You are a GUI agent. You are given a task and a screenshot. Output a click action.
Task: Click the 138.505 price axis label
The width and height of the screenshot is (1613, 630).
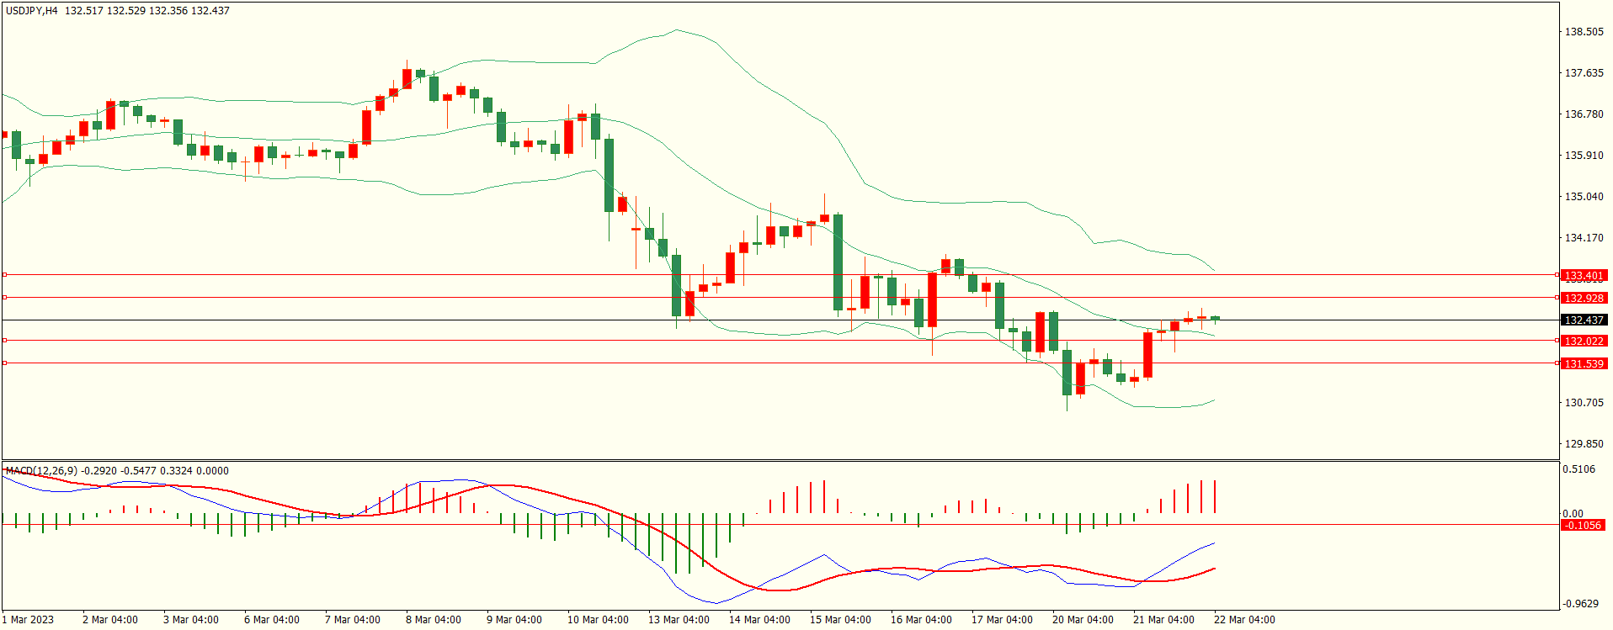(1584, 32)
